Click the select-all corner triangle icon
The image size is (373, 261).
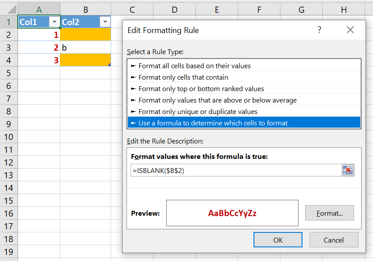click(11, 10)
